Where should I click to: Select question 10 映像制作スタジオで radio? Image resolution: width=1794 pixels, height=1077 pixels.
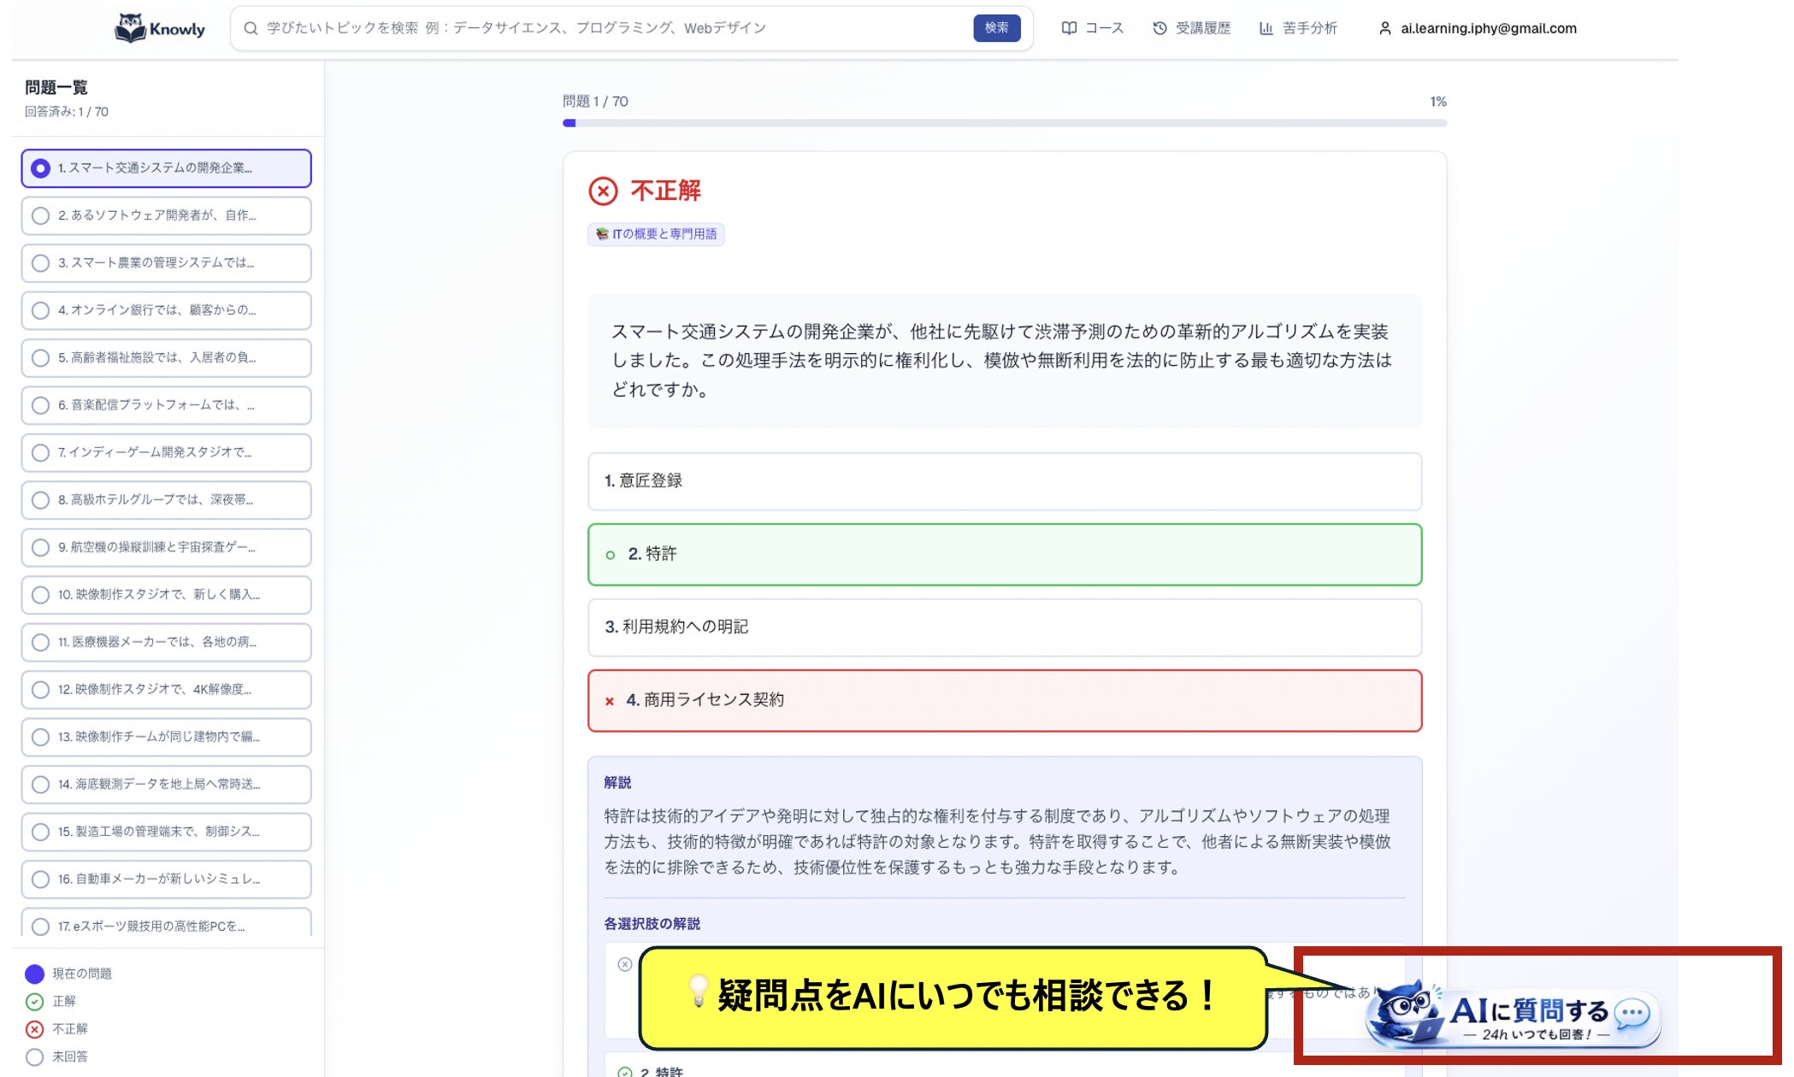pos(40,595)
